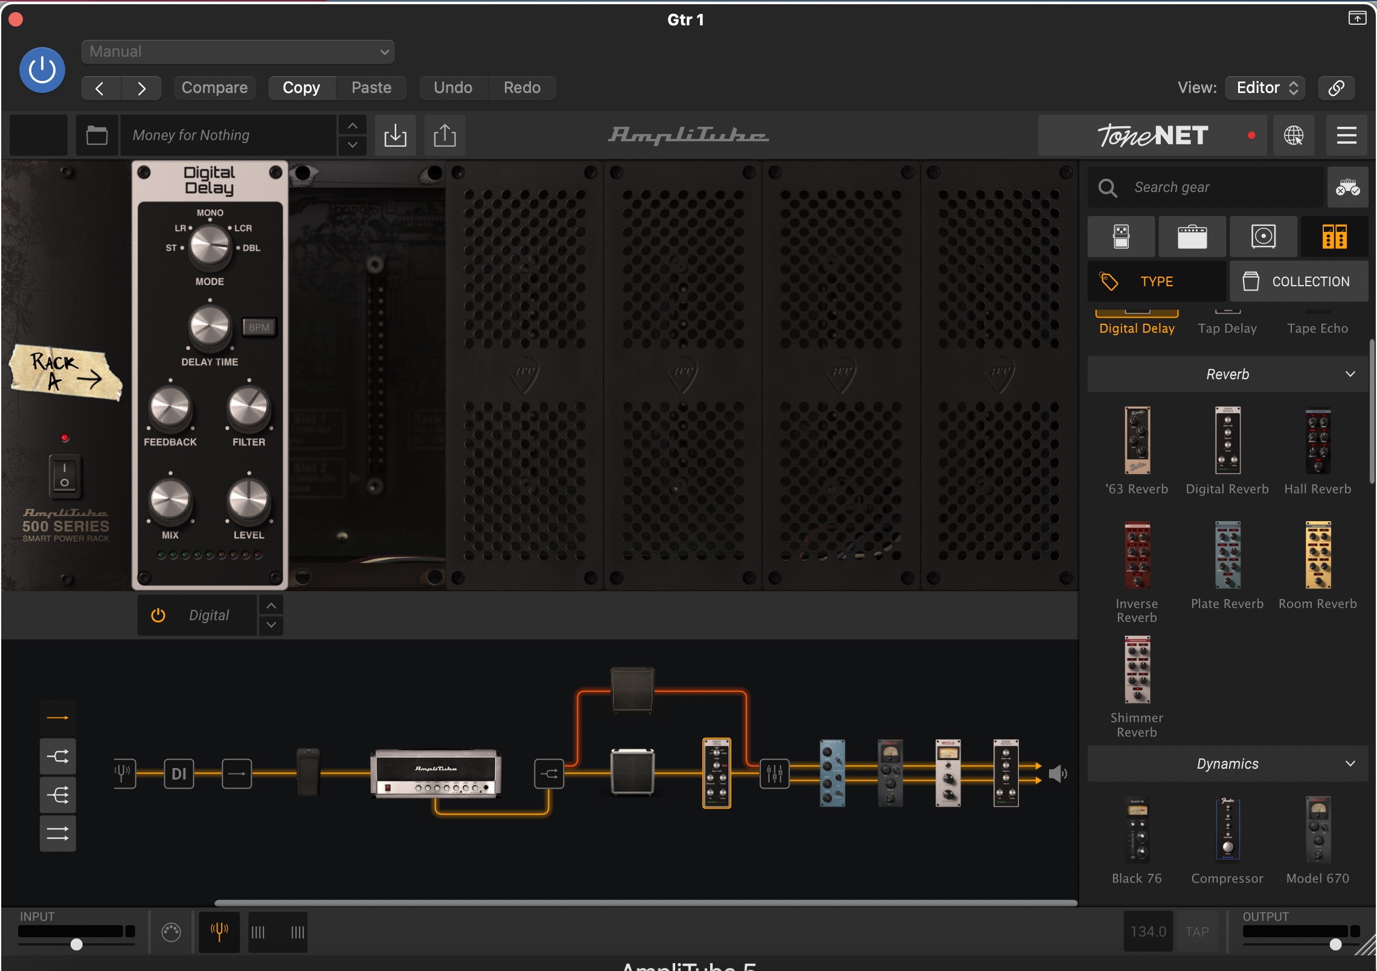Open the hamburger main menu
This screenshot has height=971, width=1377.
1347,135
